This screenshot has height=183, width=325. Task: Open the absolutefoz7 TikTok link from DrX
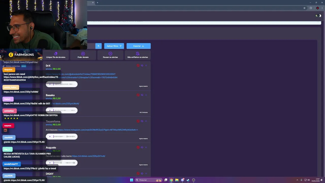pyautogui.click(x=82, y=76)
